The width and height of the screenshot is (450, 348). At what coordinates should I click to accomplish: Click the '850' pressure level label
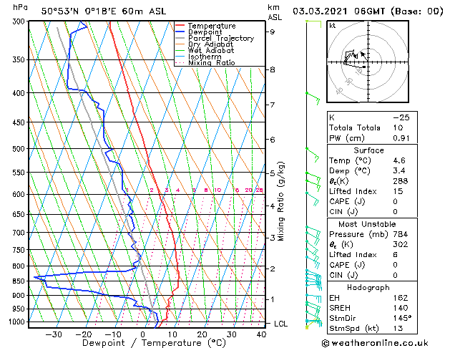pyautogui.click(x=20, y=281)
